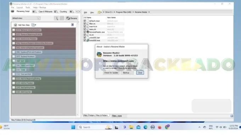
Task: Open Microsoft Teams from the taskbar
Action: point(124,127)
